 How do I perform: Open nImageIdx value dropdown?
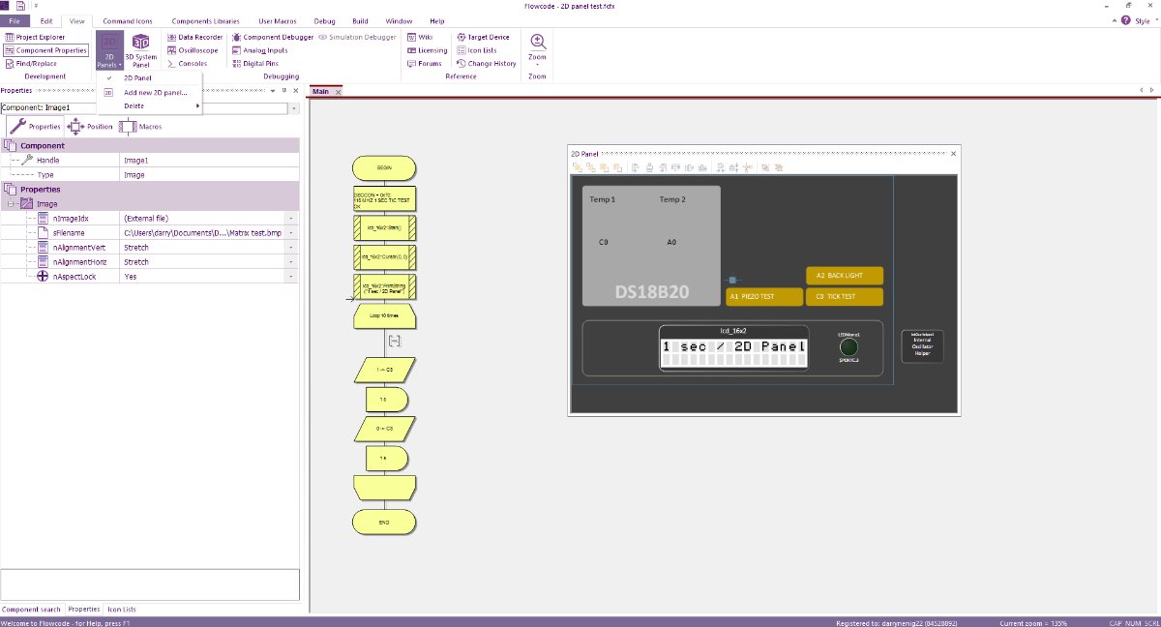(292, 219)
